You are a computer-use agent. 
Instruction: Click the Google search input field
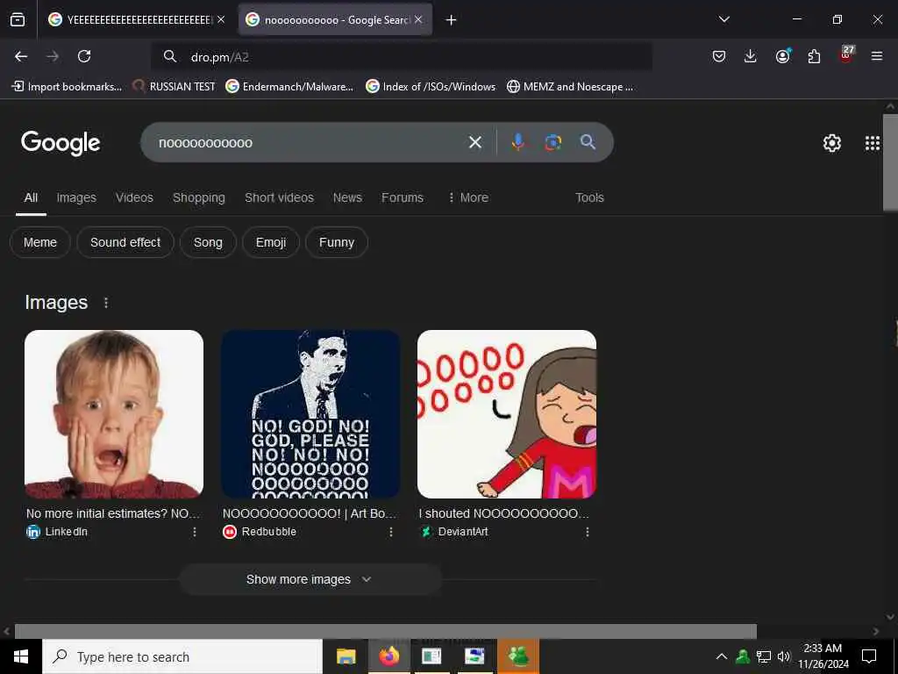pos(310,142)
